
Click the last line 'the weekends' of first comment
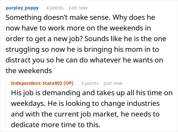(29, 71)
